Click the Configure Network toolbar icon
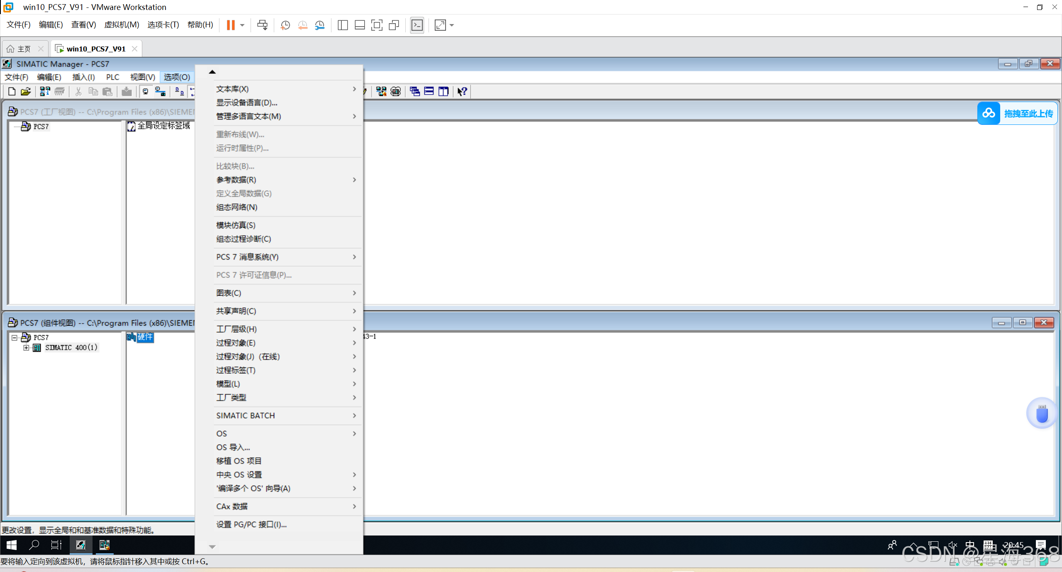The image size is (1062, 572). click(381, 92)
